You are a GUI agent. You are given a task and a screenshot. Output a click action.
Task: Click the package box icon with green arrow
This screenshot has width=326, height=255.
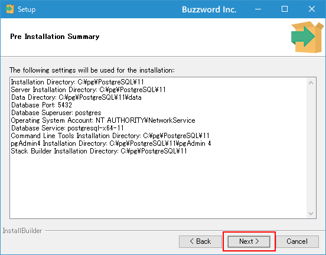pos(307,37)
